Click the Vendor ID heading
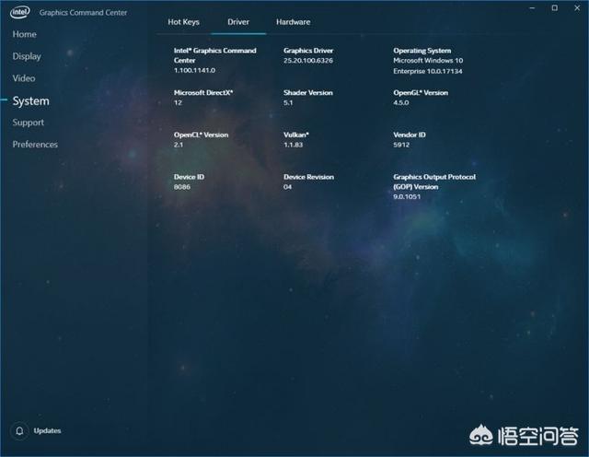Screen dimensions: 589x457 (410, 135)
